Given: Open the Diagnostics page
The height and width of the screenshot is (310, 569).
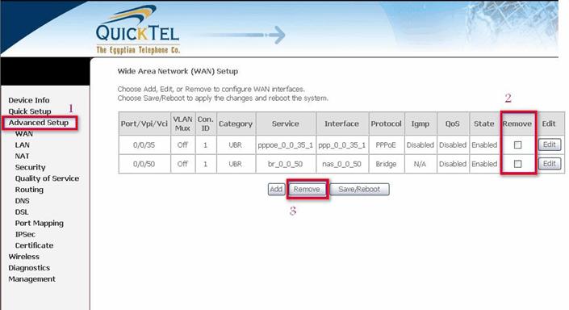Looking at the screenshot, I should (x=29, y=268).
